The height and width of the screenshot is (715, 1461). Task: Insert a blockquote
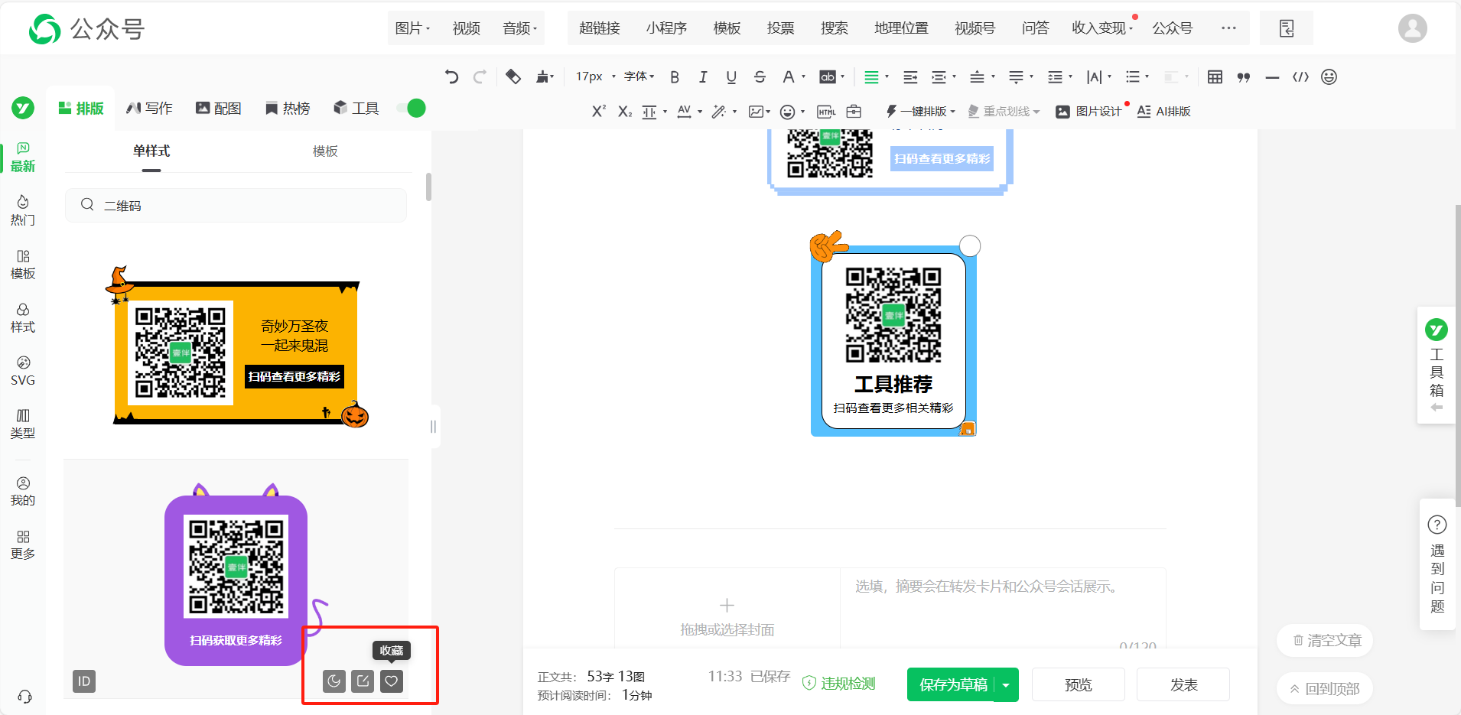[x=1244, y=77]
